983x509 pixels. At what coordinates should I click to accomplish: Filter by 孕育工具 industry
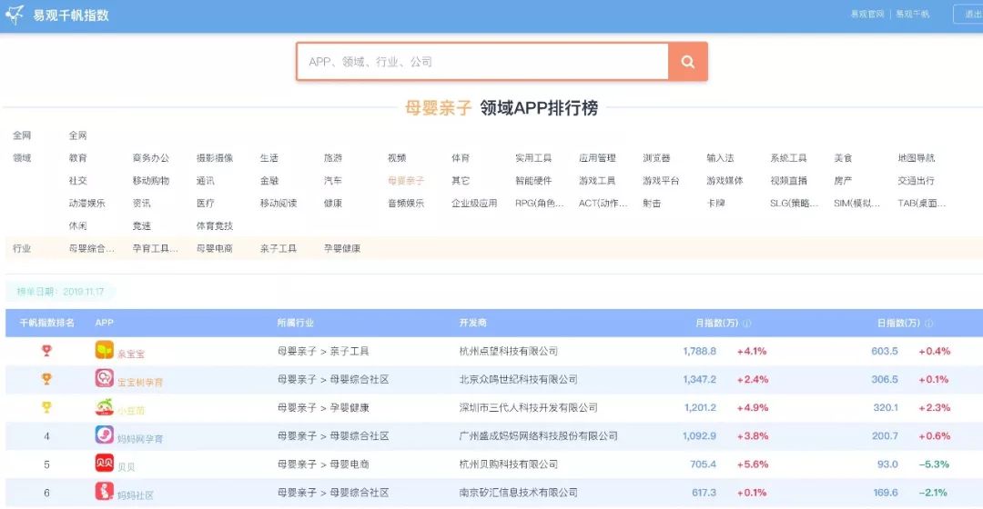(x=155, y=248)
